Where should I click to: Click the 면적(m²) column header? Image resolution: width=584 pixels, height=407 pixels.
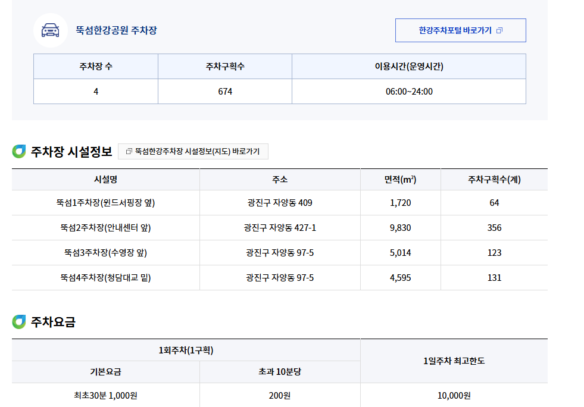tap(400, 180)
